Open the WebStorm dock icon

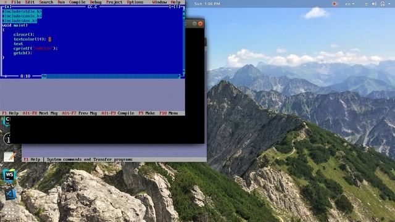[x=9, y=175]
